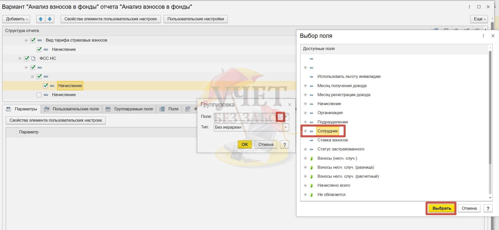Uncheck Вид тарифа страховых взносов checkbox

(33, 40)
